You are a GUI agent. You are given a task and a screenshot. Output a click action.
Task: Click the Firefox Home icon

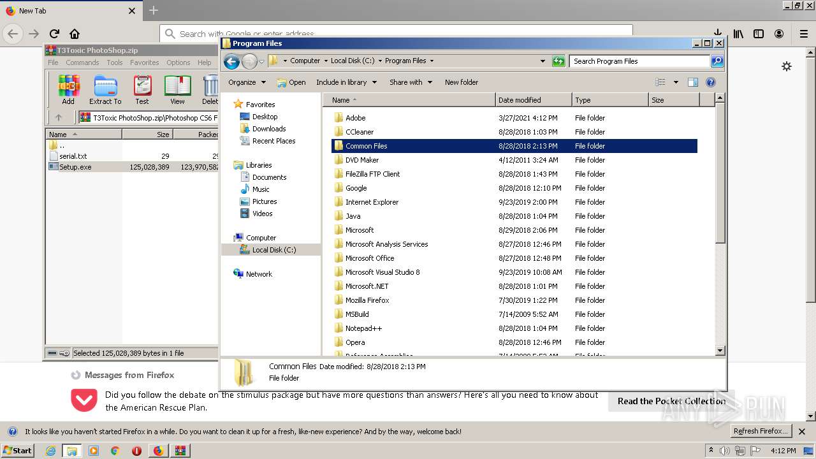tap(75, 34)
